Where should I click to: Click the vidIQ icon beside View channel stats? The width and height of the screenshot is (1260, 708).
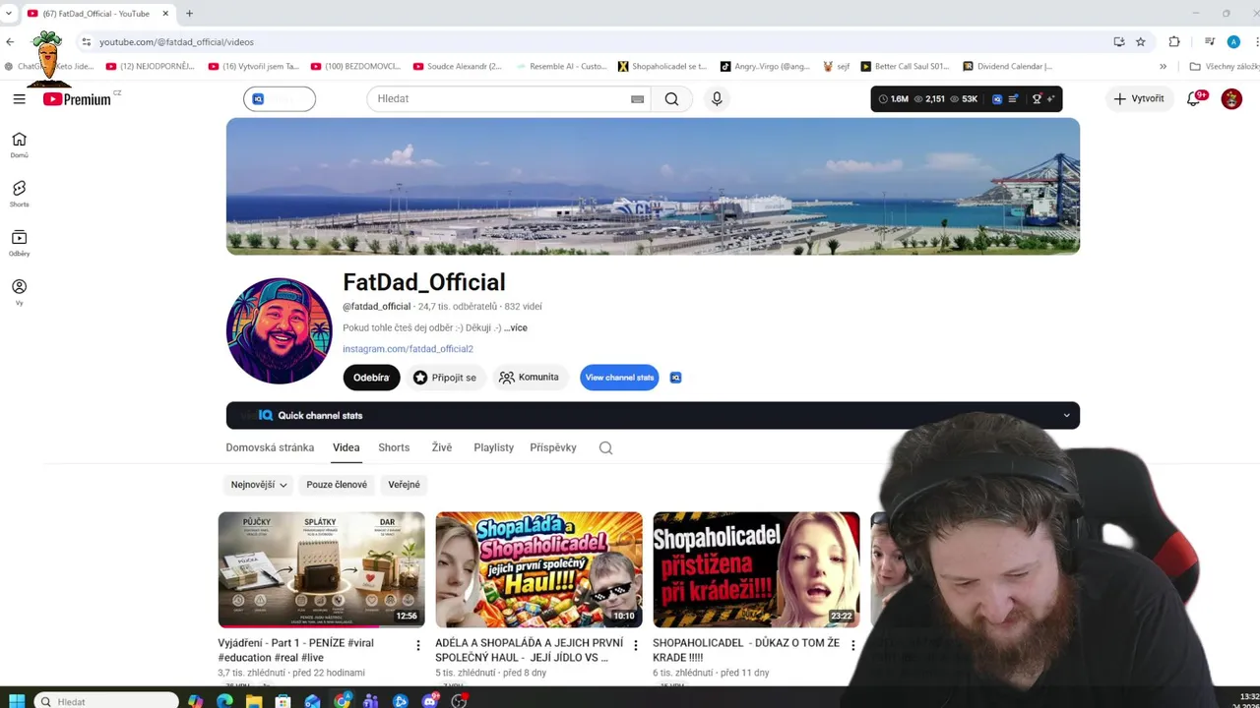click(x=675, y=378)
